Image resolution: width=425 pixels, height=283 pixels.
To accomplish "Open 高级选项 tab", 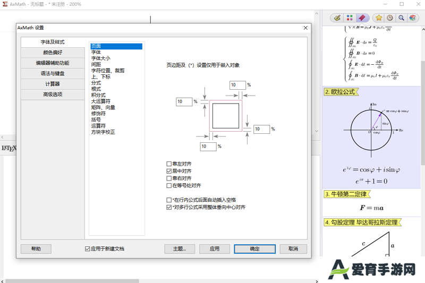I will click(x=53, y=95).
